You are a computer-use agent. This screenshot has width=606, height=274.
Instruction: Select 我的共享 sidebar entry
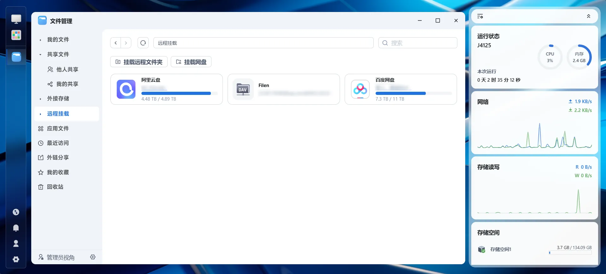point(67,84)
